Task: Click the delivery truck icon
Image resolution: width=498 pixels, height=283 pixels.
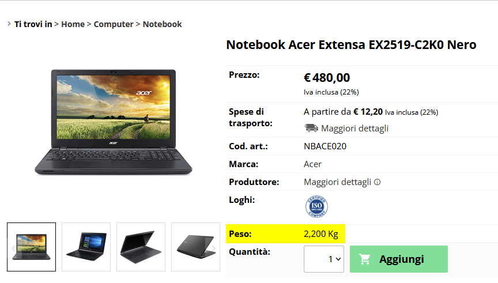Action: pyautogui.click(x=311, y=128)
